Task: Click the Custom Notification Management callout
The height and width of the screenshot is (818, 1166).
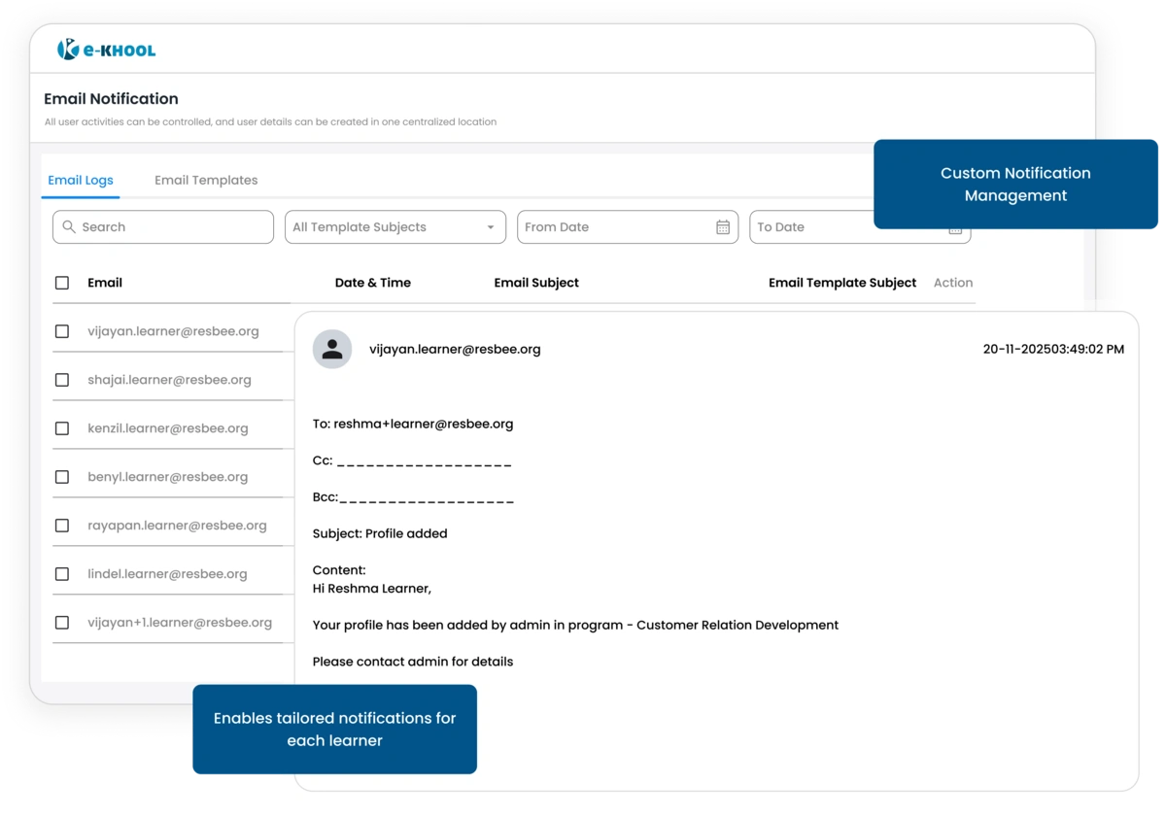Action: click(1015, 185)
